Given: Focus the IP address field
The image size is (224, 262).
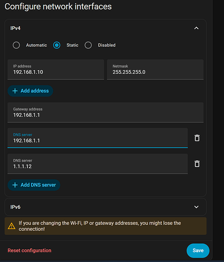Looking at the screenshot, I should pyautogui.click(x=56, y=70).
